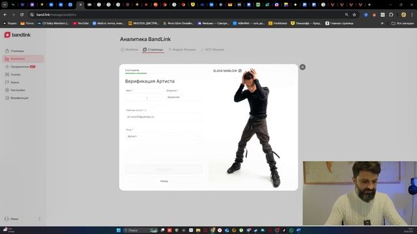Switch to the Яндекс Музыка tab
Viewport: 417px width, 234px height.
click(x=182, y=49)
